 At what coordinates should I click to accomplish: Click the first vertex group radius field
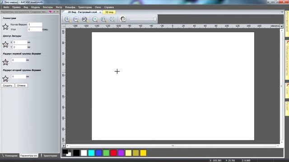click(x=19, y=60)
